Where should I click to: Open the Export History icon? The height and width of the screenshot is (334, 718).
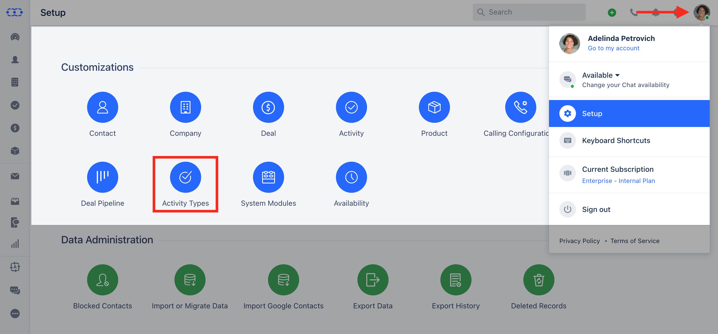(x=456, y=280)
